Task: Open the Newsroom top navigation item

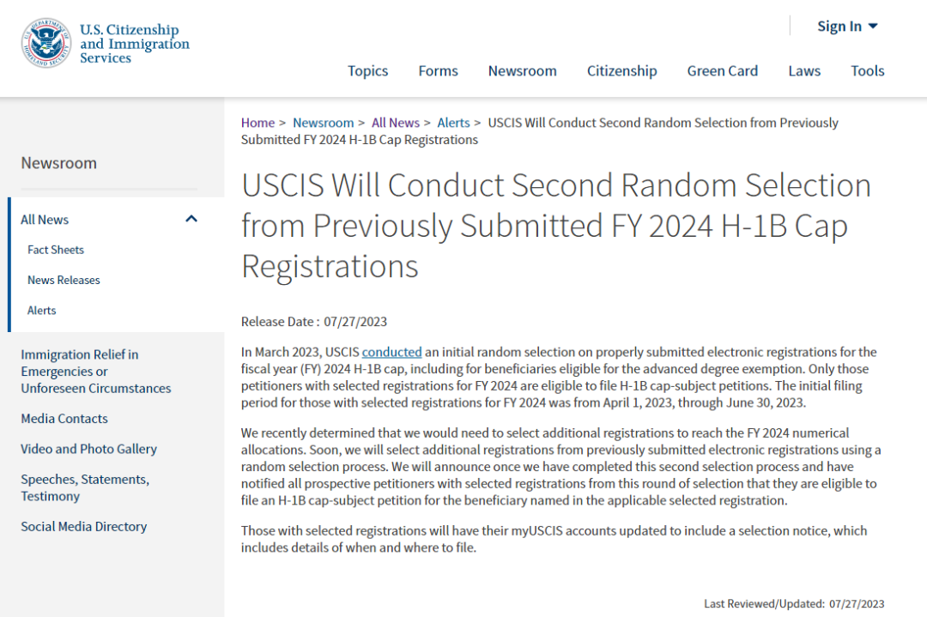Action: (522, 71)
